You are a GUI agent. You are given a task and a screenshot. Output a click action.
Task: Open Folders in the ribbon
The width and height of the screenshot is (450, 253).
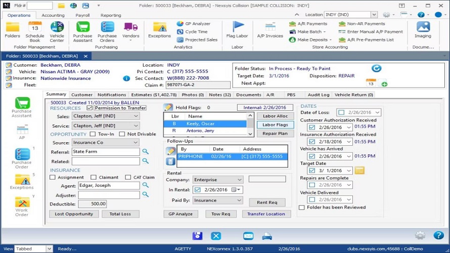pos(12,30)
